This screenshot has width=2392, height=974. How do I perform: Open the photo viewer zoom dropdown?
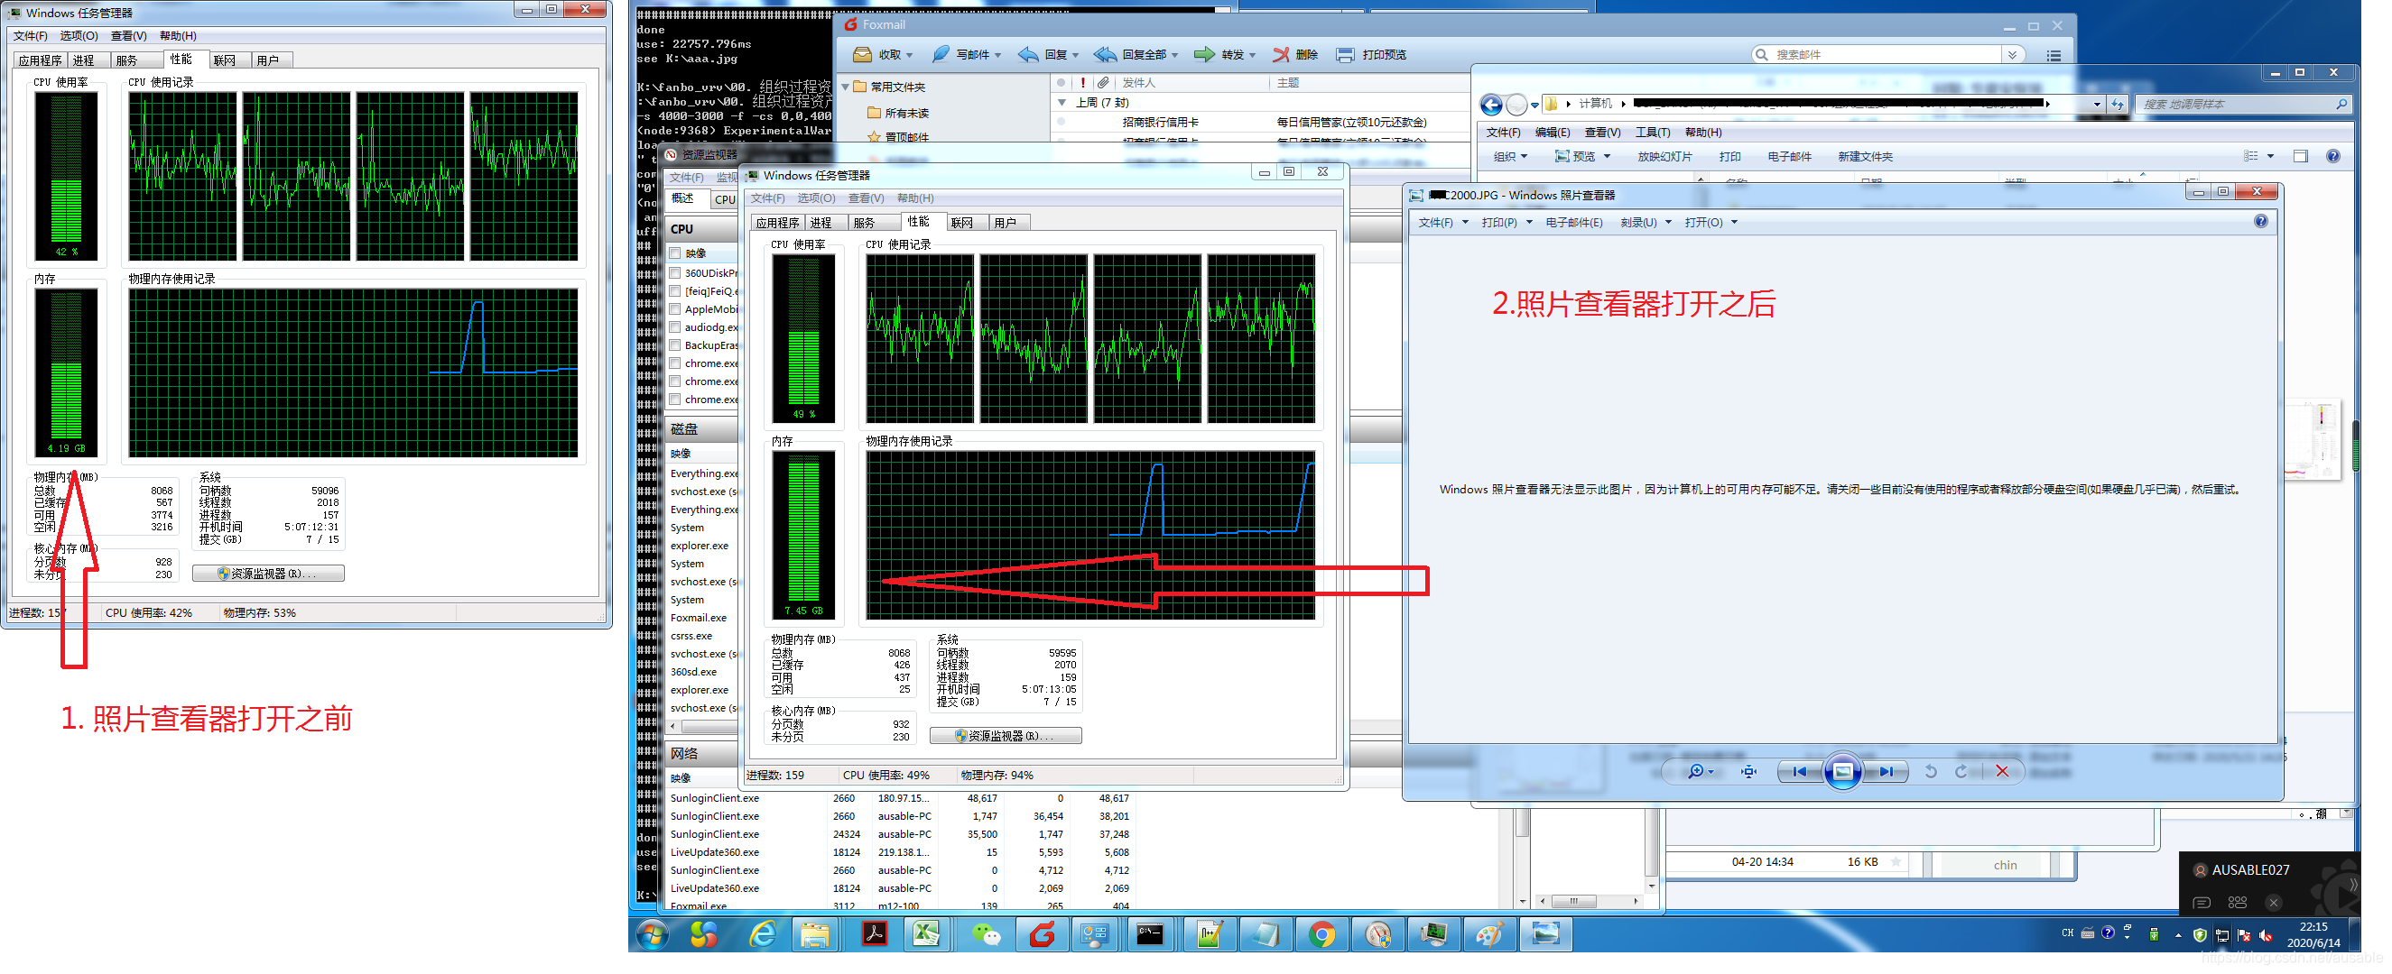[1711, 772]
